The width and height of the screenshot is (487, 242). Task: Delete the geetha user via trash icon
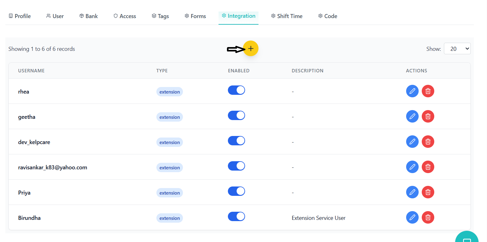[x=428, y=116]
